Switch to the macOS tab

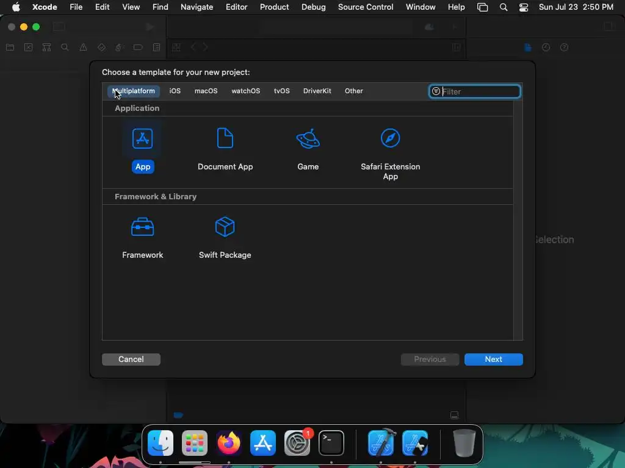(206, 91)
